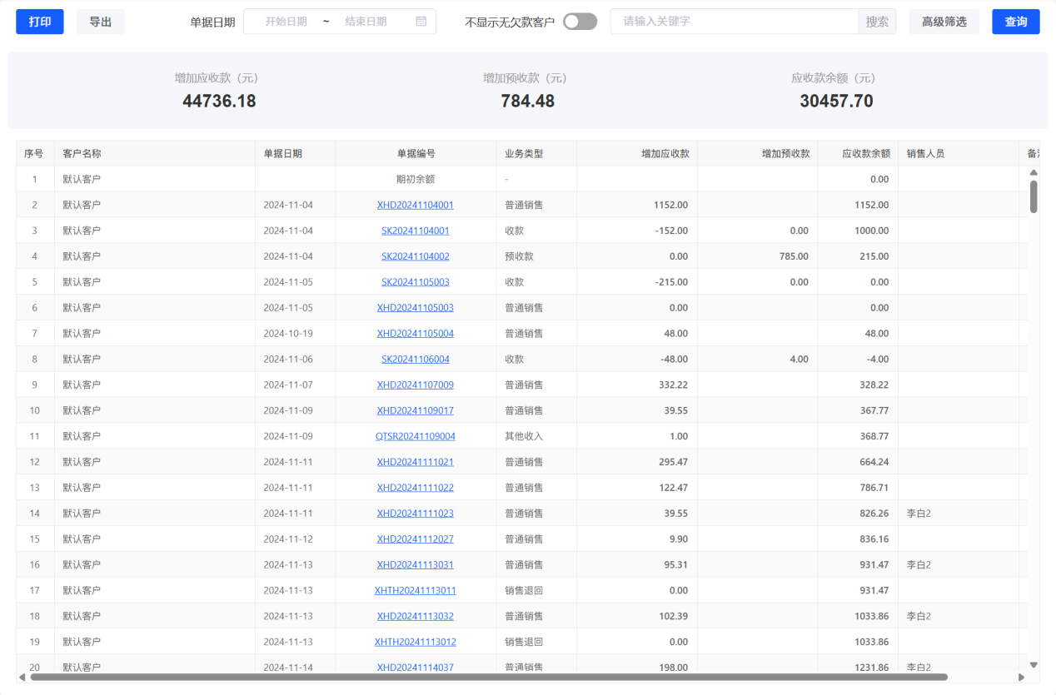Click vertical scrollbar down arrow
This screenshot has width=1056, height=695.
pos(1034,665)
